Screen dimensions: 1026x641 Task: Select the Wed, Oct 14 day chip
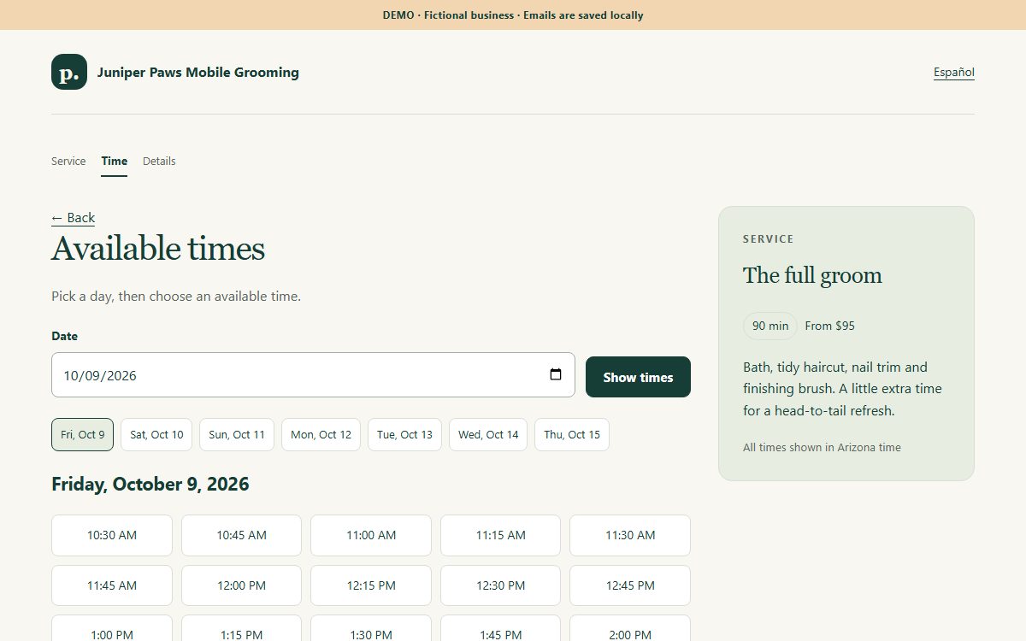click(488, 434)
